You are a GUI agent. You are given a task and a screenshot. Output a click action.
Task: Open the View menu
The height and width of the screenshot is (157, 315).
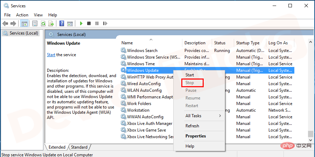click(38, 15)
